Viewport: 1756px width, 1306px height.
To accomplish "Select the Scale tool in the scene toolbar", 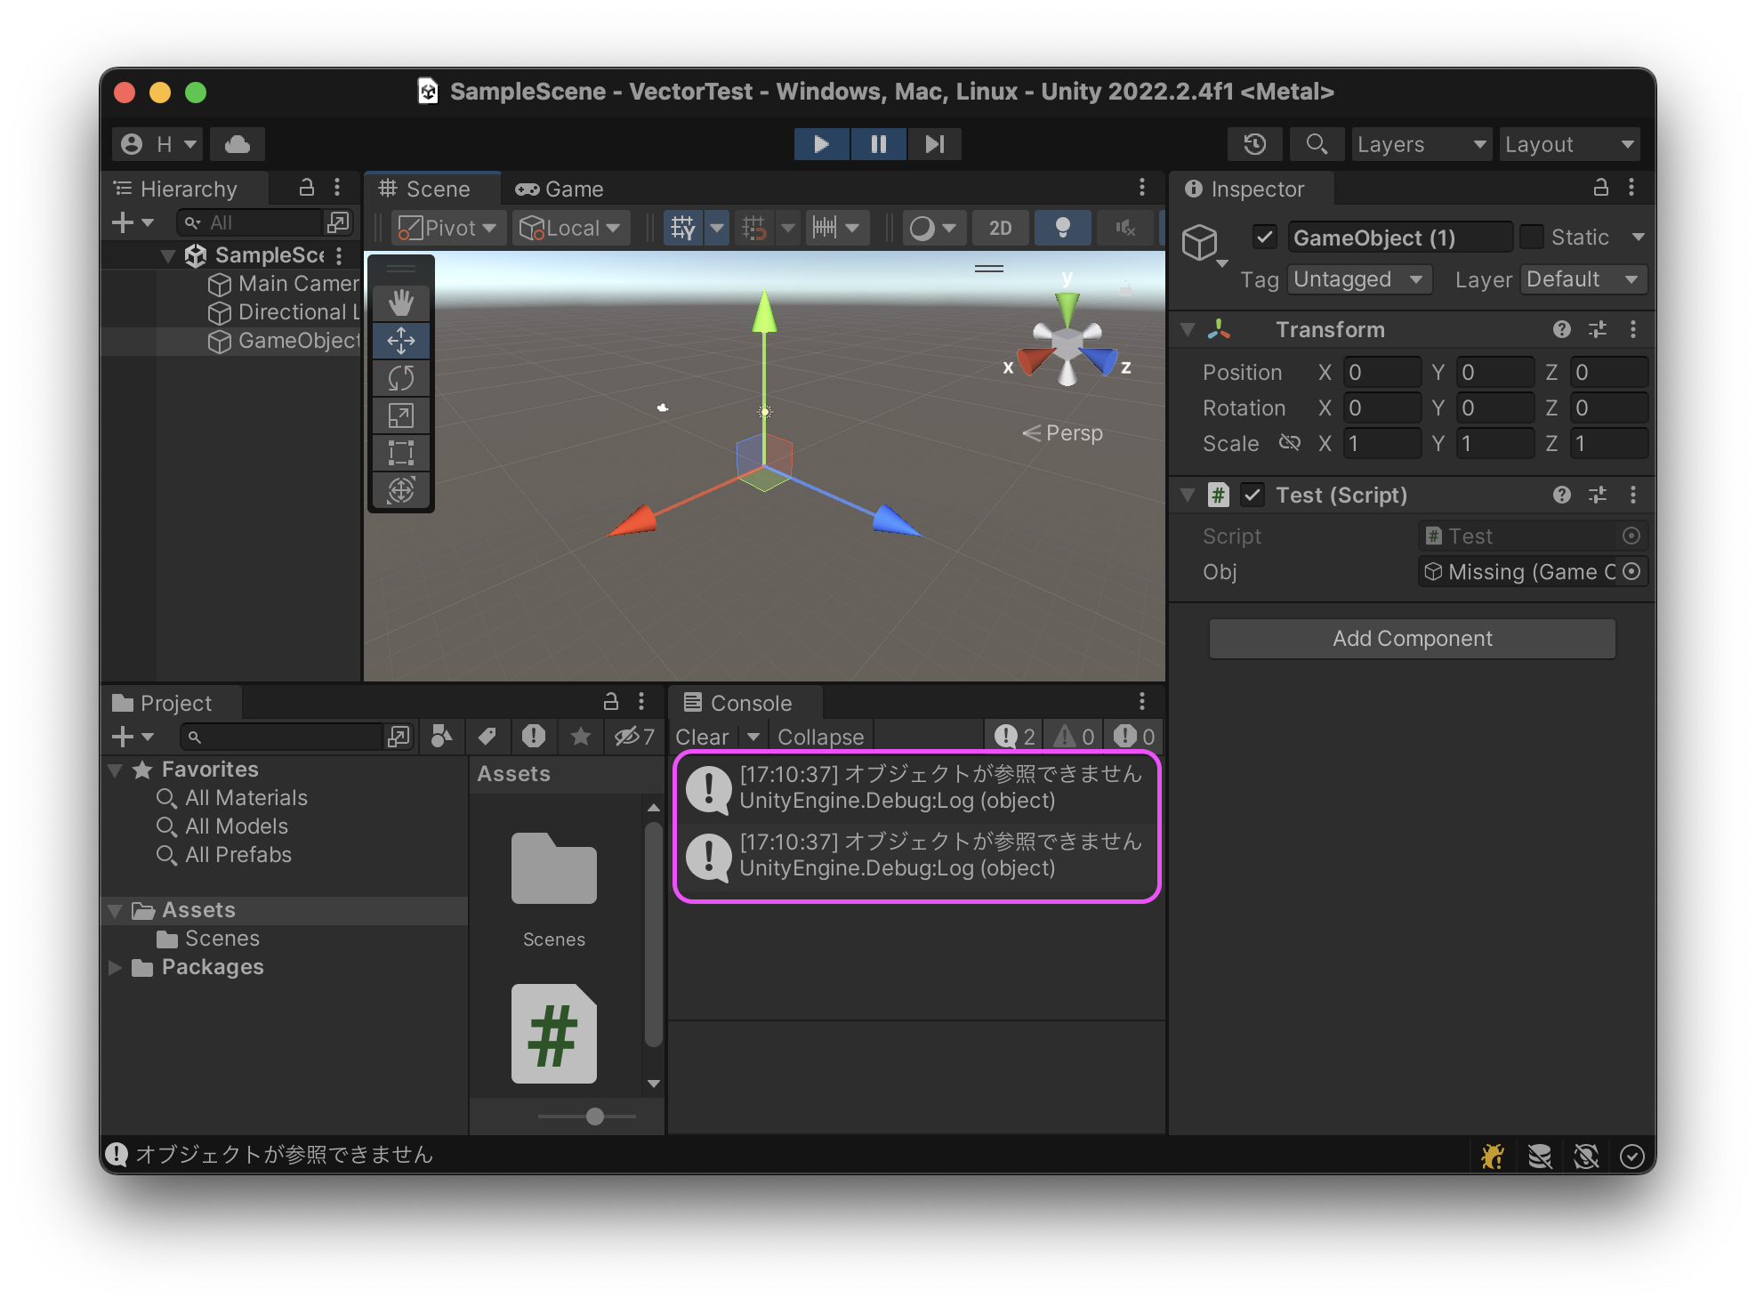I will pos(401,415).
